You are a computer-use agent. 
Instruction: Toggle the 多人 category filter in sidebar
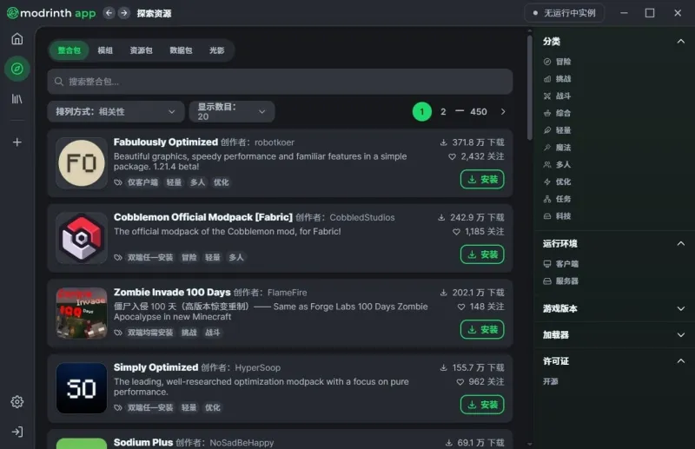(558, 164)
